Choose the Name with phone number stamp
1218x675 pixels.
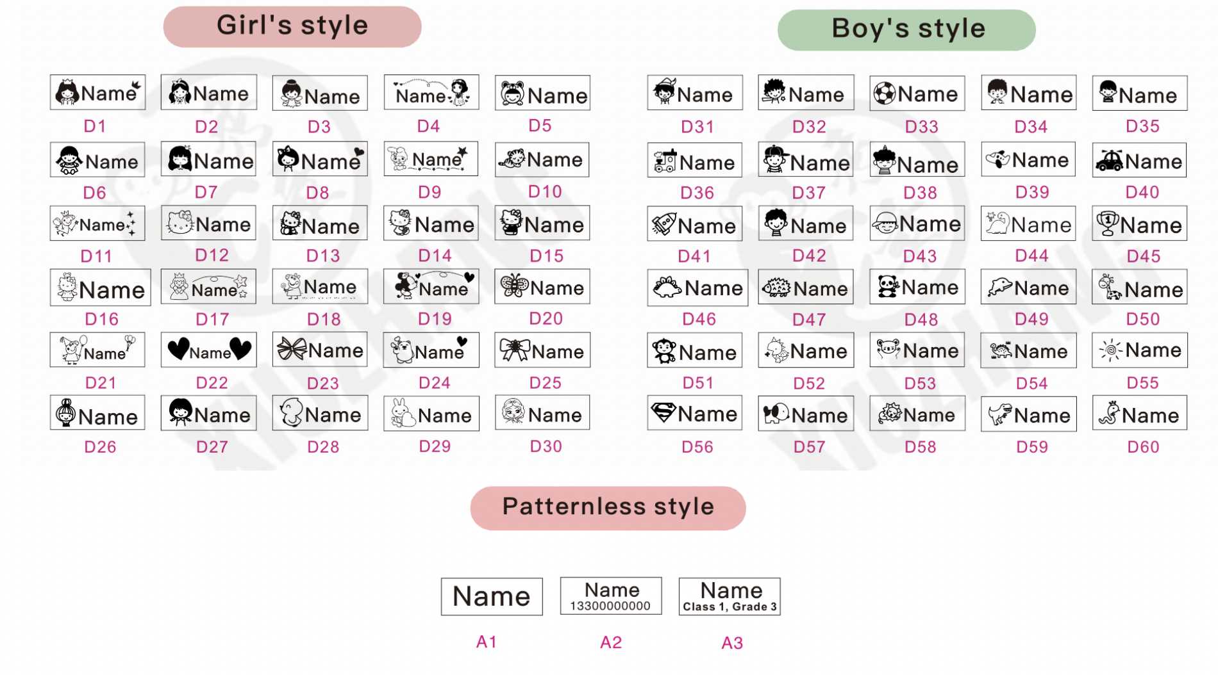pyautogui.click(x=611, y=596)
